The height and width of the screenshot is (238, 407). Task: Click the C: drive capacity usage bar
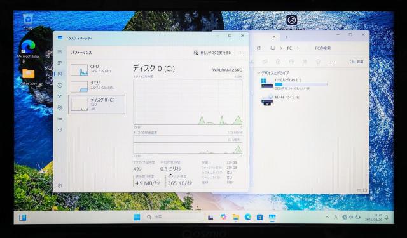click(x=301, y=84)
